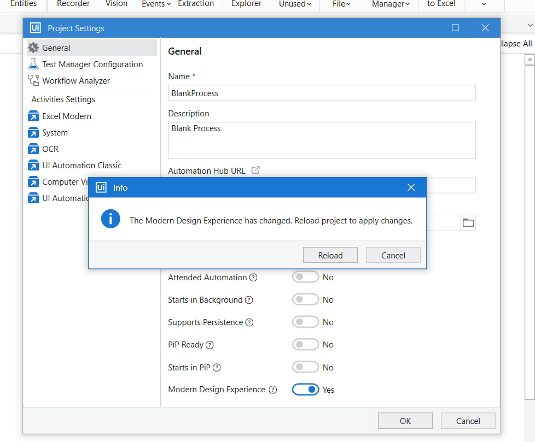Viewport: 535px width, 442px height.
Task: Maximize the Project Settings window
Action: [455, 28]
